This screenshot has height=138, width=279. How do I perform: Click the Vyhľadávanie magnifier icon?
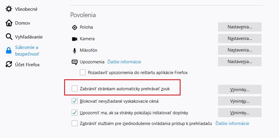pyautogui.click(x=9, y=37)
